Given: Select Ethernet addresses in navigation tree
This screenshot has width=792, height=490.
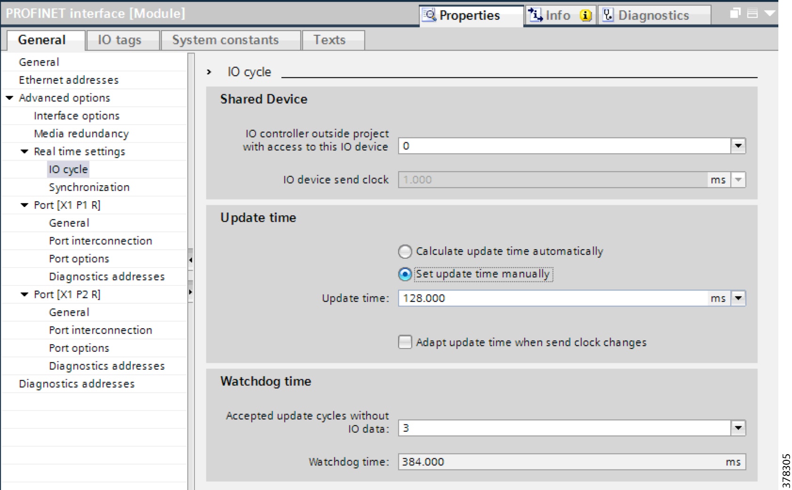Looking at the screenshot, I should click(x=69, y=80).
